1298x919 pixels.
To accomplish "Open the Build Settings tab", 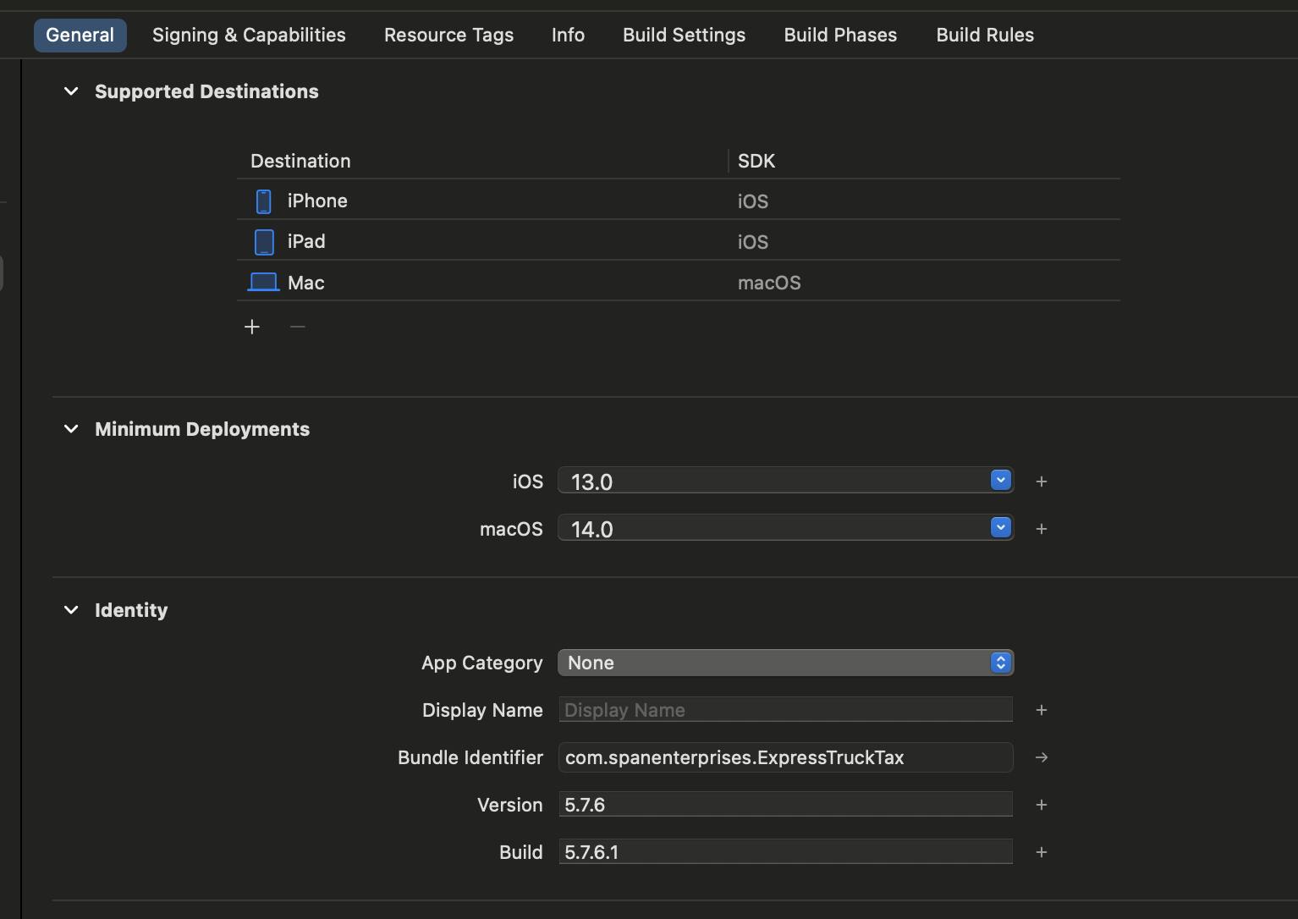I will coord(684,36).
